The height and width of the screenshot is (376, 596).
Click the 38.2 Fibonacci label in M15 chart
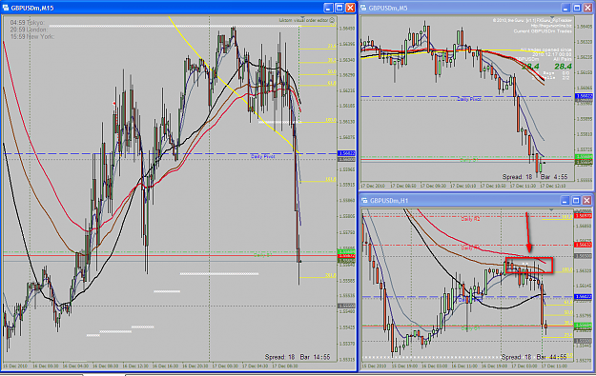(332, 60)
